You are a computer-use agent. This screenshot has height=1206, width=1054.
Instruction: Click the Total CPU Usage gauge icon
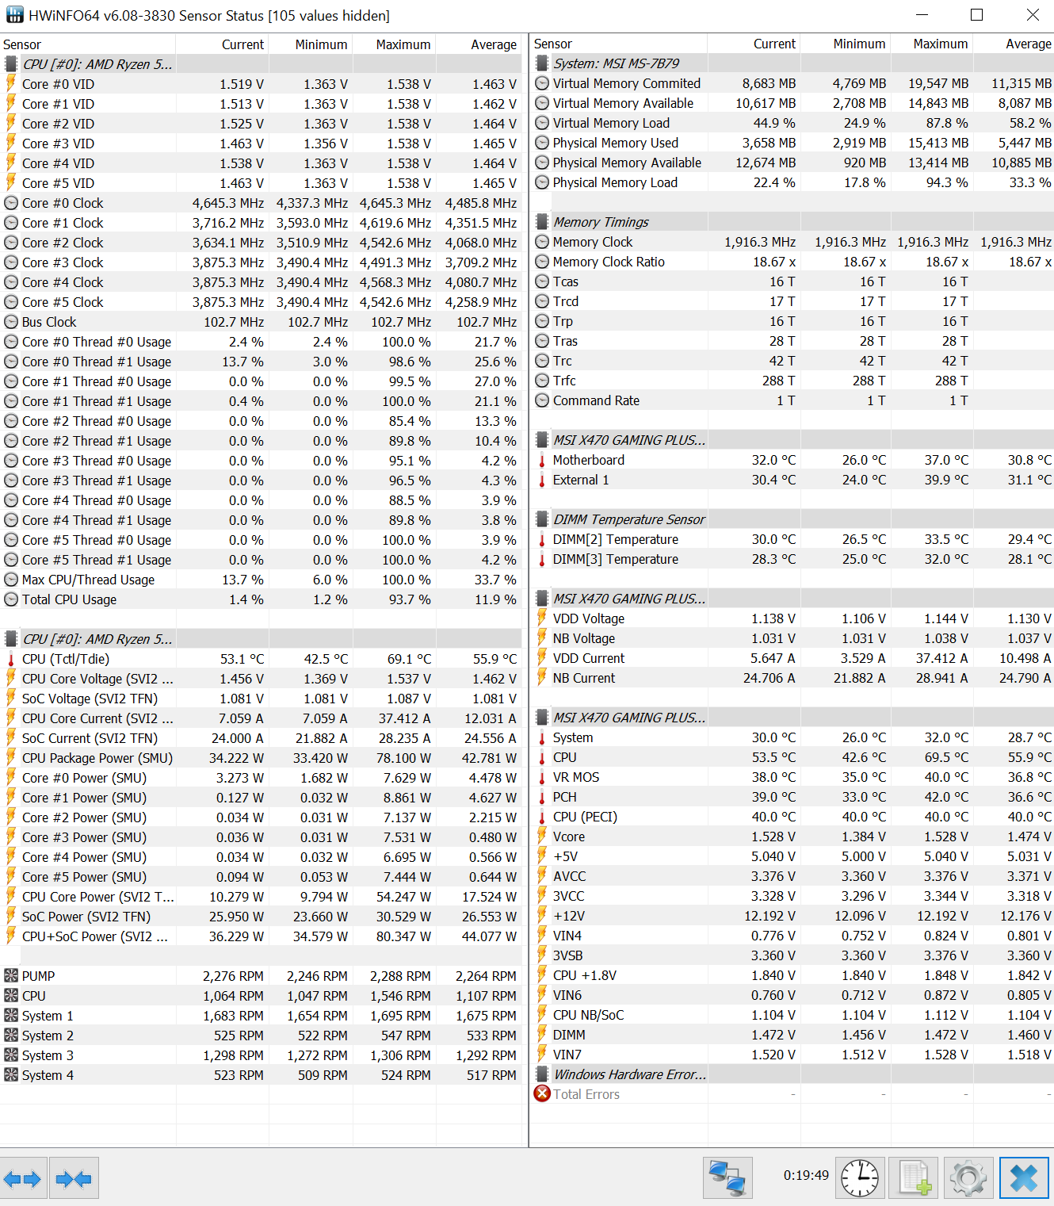coord(11,599)
